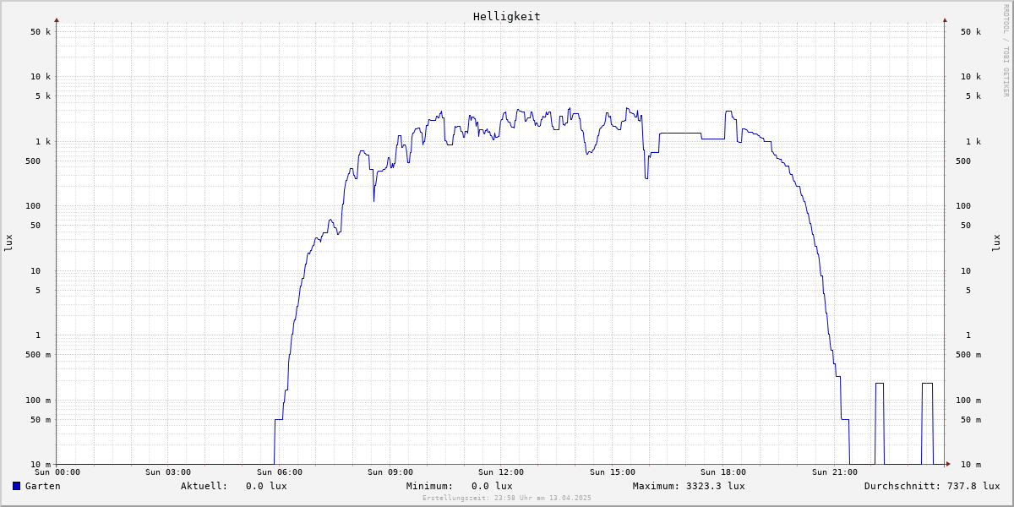This screenshot has width=1014, height=507.
Task: Click the 50 m label on left axis
Action: (41, 420)
